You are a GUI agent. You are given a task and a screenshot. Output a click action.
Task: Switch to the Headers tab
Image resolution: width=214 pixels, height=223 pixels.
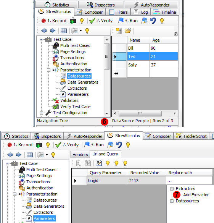(80, 154)
